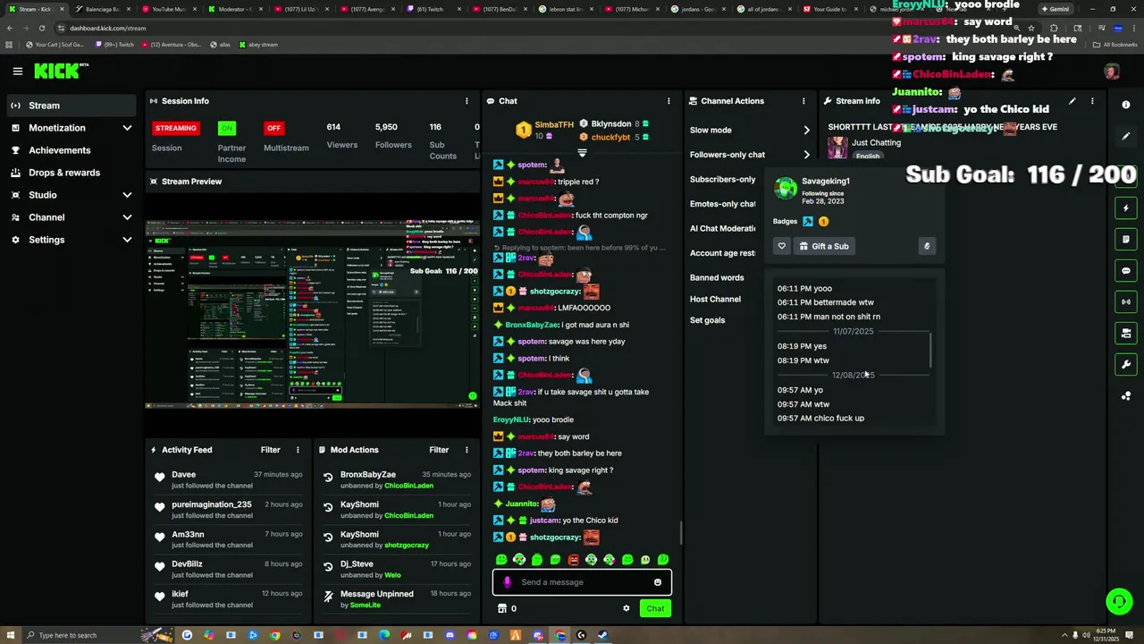The image size is (1144, 644).
Task: Open Stream info three-dot menu
Action: click(1092, 101)
